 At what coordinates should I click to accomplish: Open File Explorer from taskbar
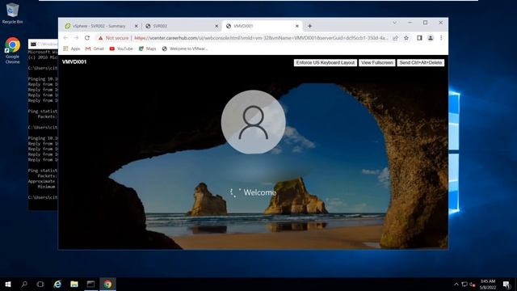tap(74, 284)
